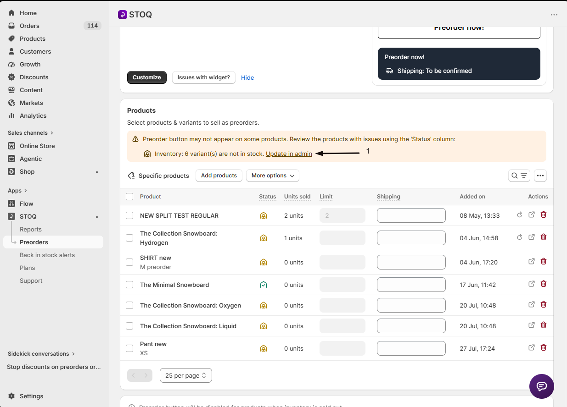The height and width of the screenshot is (407, 567).
Task: Expand the Sales channels section
Action: click(31, 133)
